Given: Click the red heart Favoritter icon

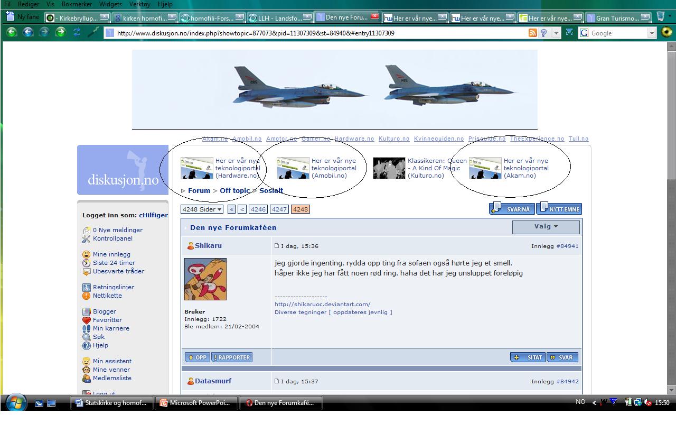Looking at the screenshot, I should (87, 320).
